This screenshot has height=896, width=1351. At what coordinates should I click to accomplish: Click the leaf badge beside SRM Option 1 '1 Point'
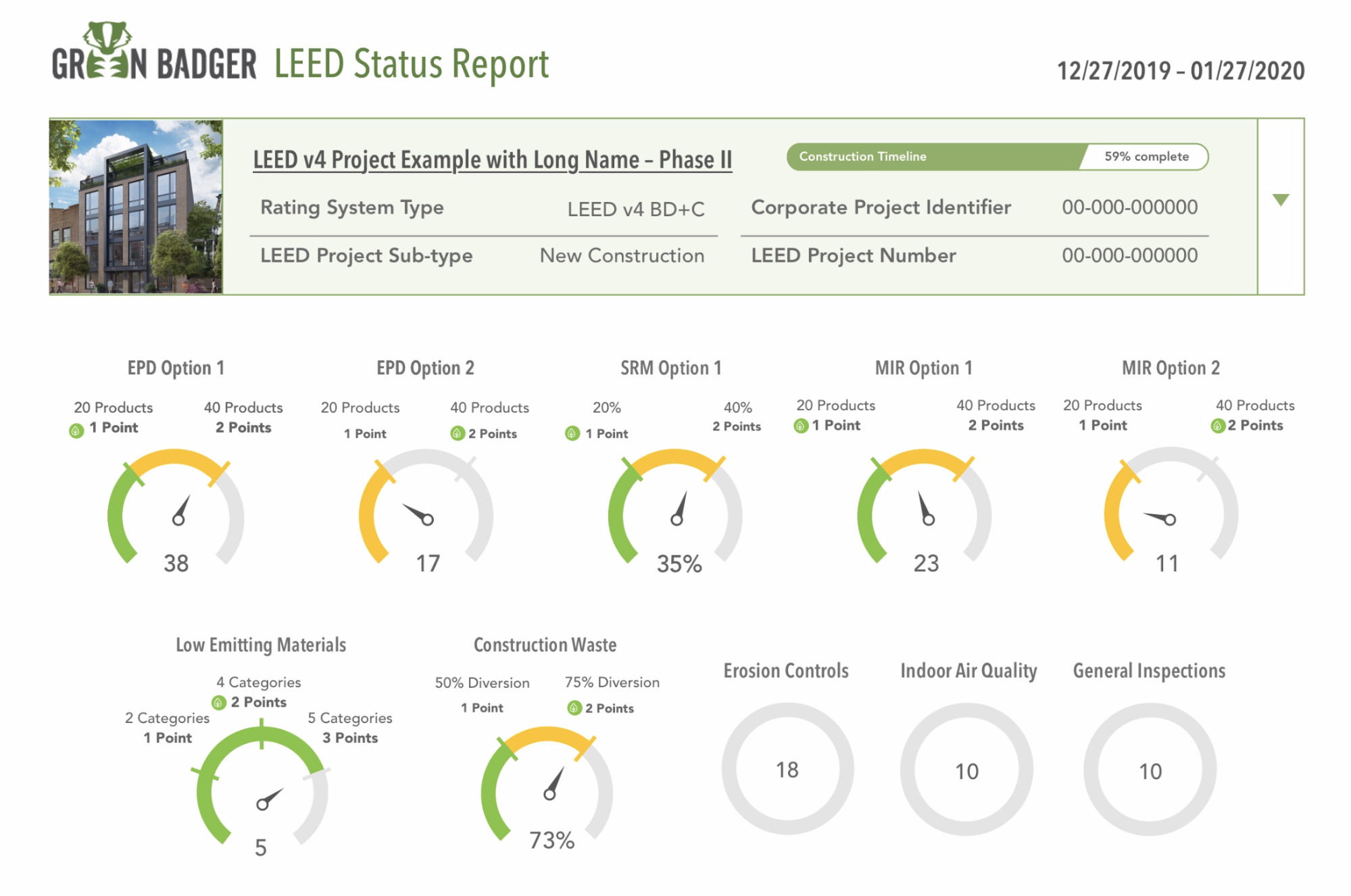(x=572, y=433)
